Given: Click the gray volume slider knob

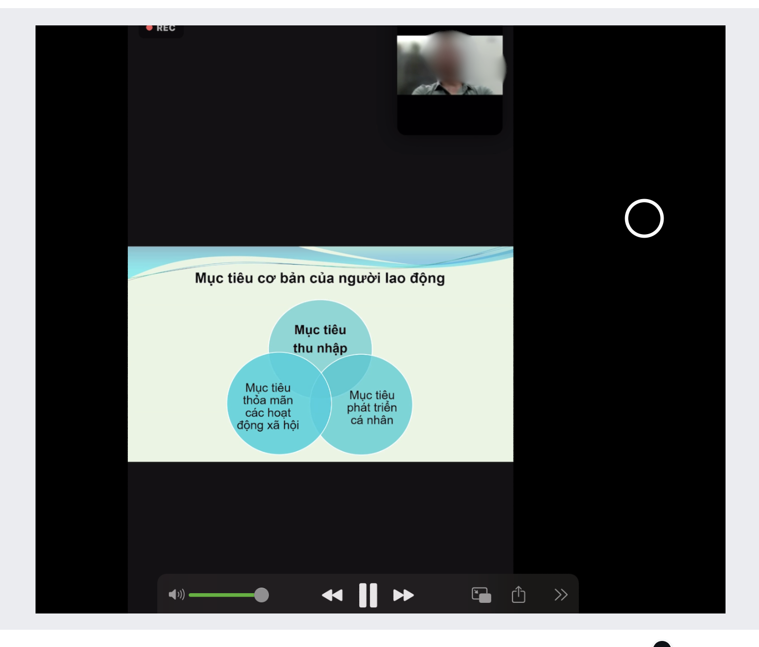Looking at the screenshot, I should 261,595.
